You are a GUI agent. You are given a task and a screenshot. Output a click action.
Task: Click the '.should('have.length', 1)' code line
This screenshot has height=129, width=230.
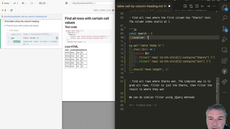pos(150,69)
